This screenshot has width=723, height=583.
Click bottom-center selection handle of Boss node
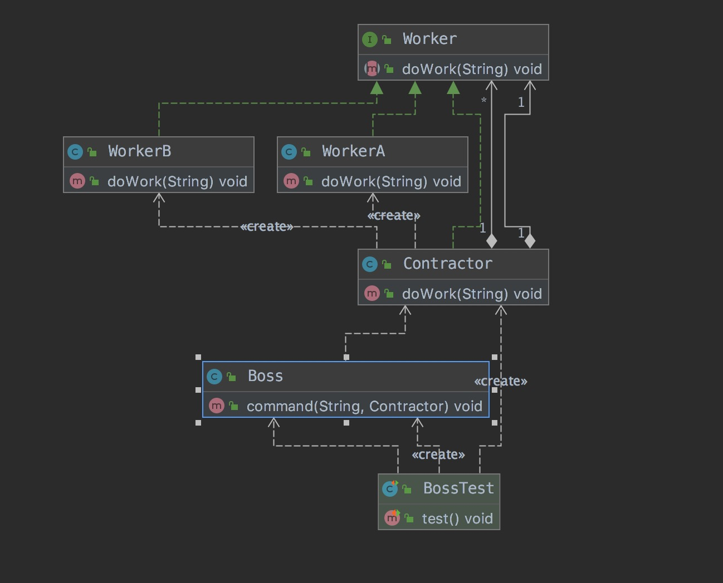click(x=346, y=423)
